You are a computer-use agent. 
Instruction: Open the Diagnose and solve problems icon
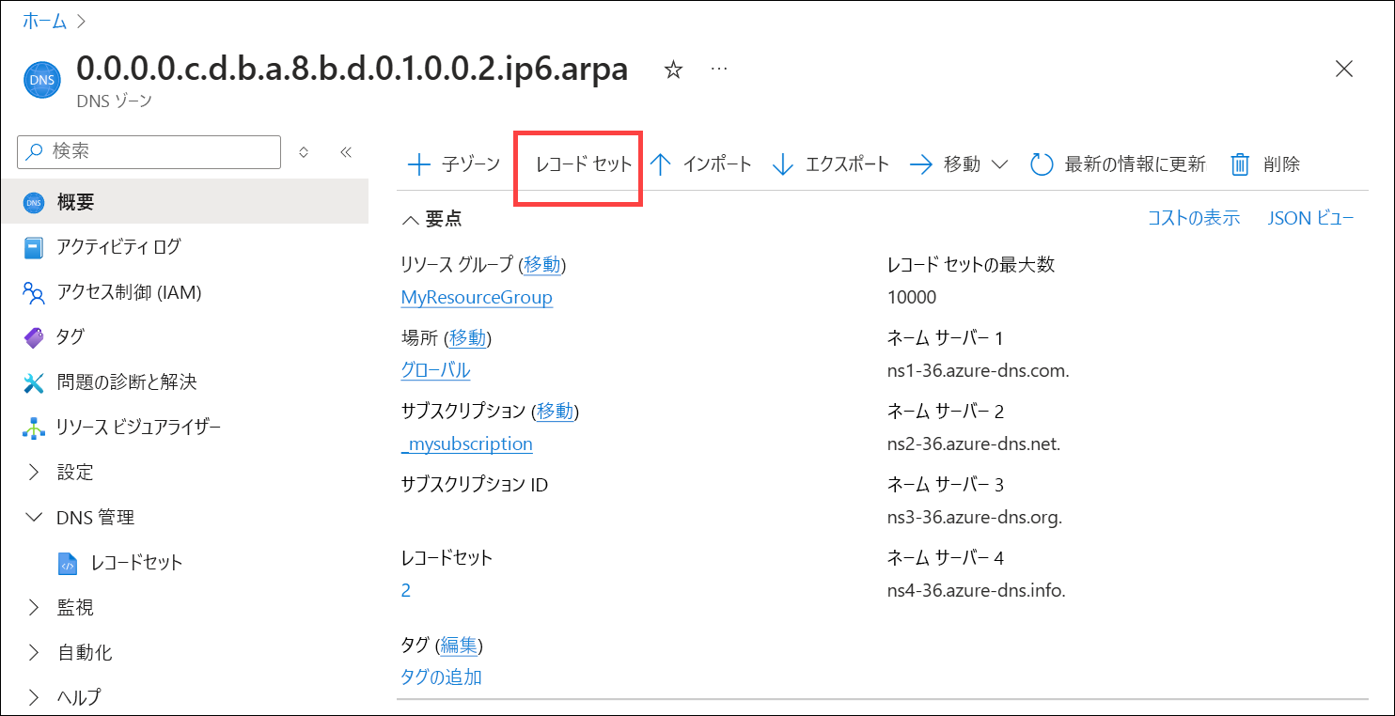click(34, 382)
